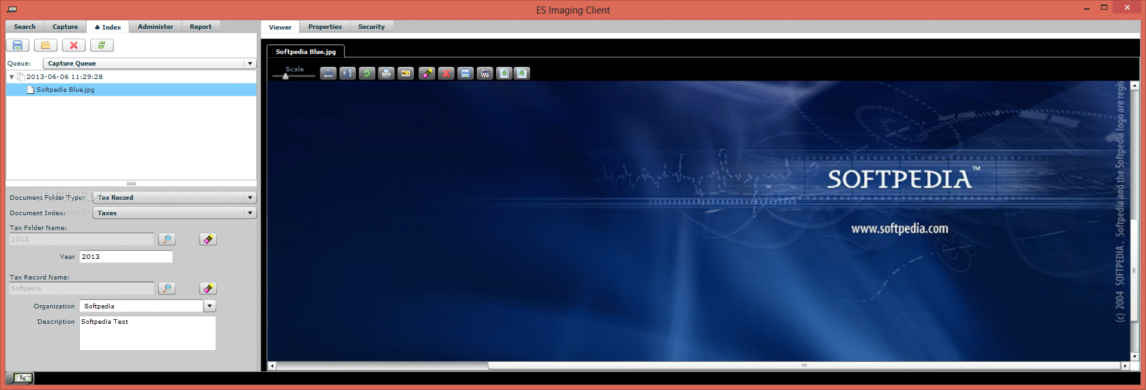The width and height of the screenshot is (1146, 390).
Task: Click the page up-arrow icon in viewer toolbar
Action: [504, 73]
